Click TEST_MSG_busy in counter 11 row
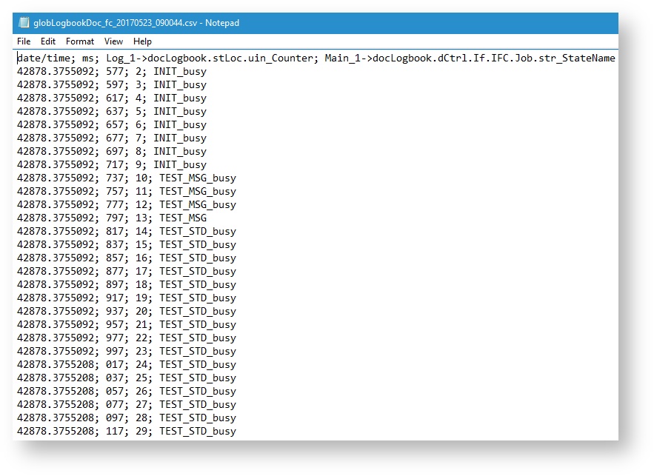This screenshot has height=476, width=654. pyautogui.click(x=198, y=191)
